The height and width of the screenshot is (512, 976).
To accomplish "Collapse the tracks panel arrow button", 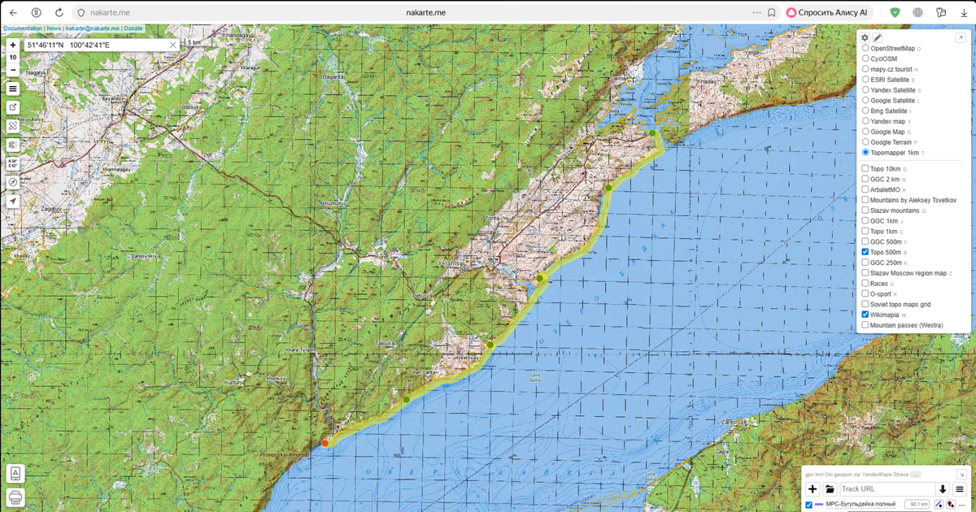I will point(961,474).
